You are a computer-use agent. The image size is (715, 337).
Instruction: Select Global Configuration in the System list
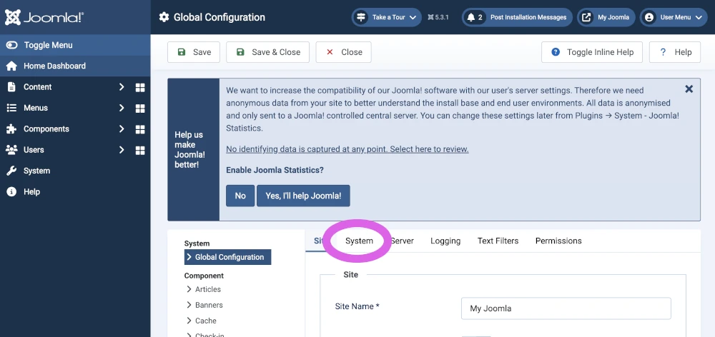pyautogui.click(x=227, y=257)
